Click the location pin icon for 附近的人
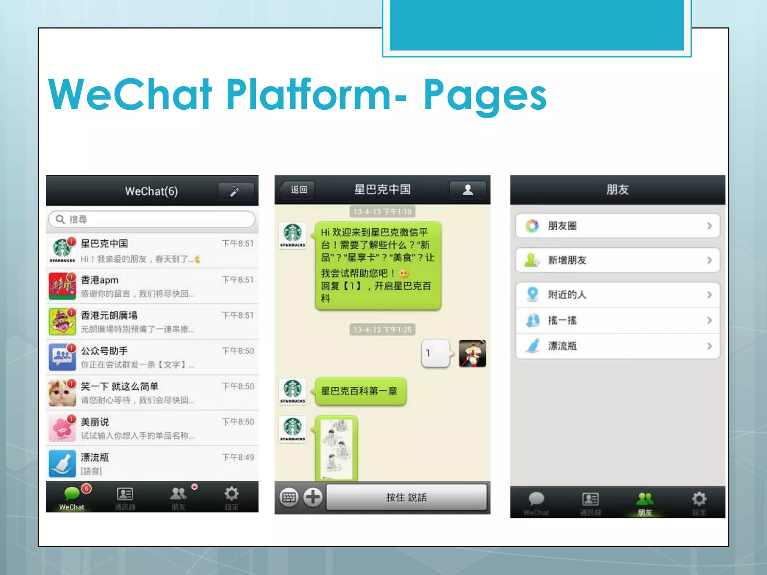 click(x=532, y=294)
